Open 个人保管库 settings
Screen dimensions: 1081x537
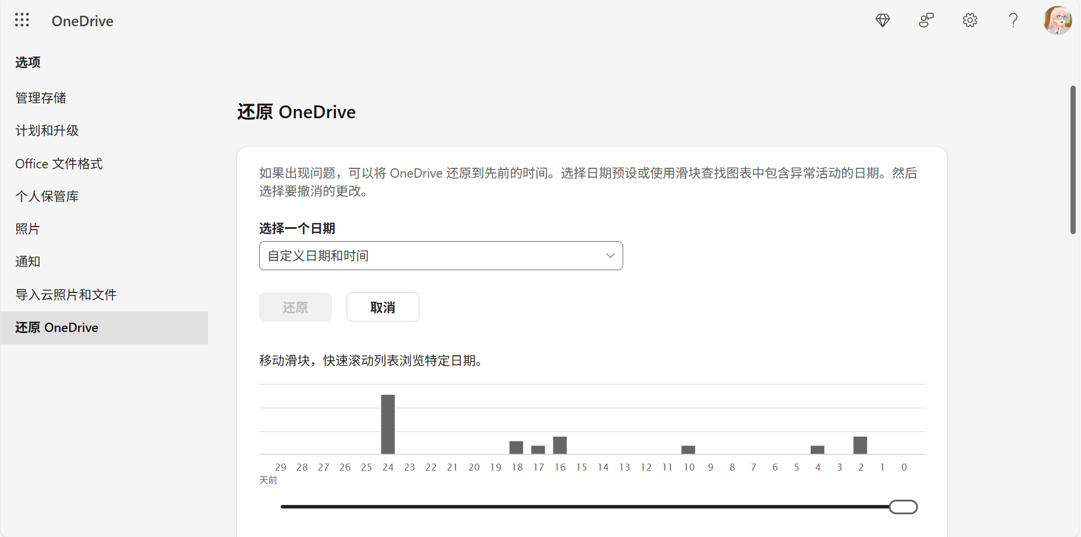[47, 196]
